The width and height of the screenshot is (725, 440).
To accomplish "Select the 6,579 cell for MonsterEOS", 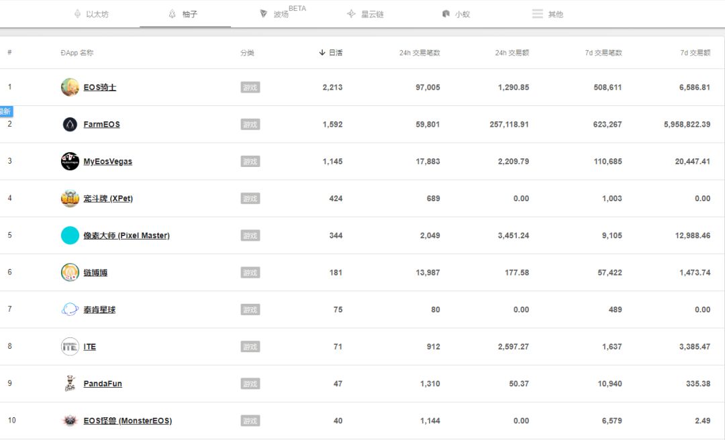I will point(612,421).
